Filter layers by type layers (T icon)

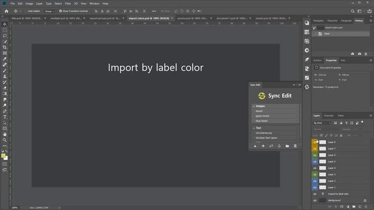[347, 123]
